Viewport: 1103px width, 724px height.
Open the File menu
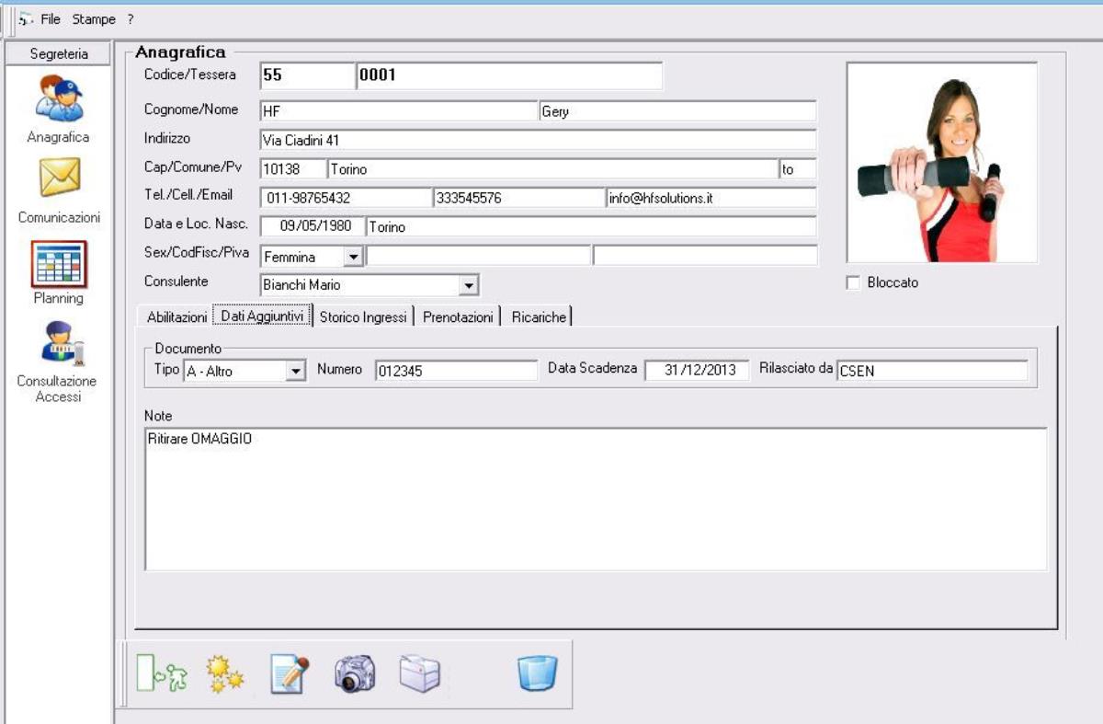pyautogui.click(x=50, y=18)
